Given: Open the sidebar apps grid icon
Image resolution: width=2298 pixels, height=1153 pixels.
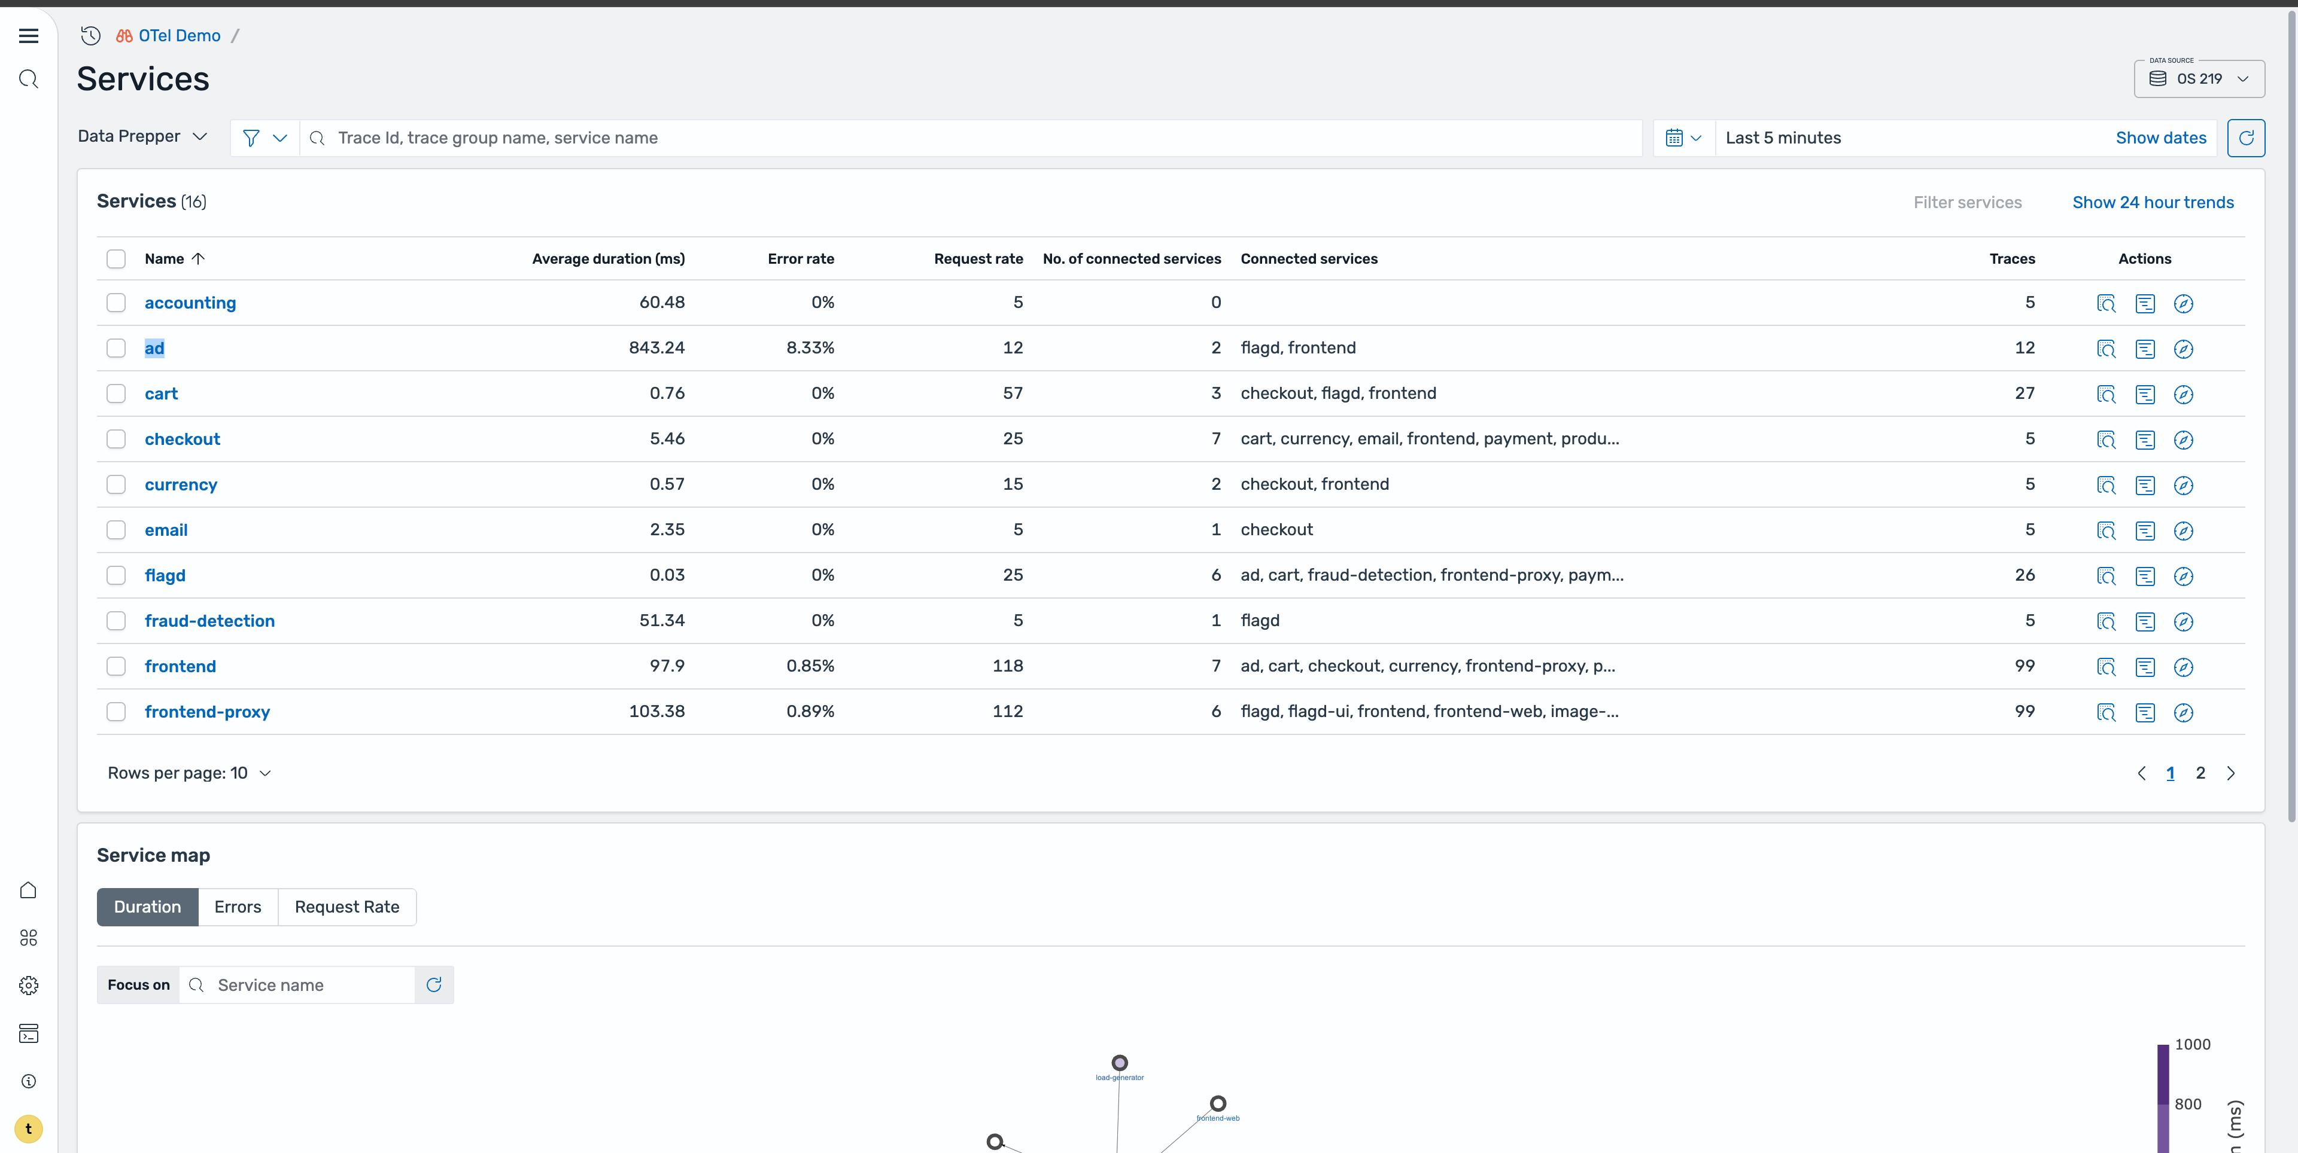Looking at the screenshot, I should (x=29, y=938).
